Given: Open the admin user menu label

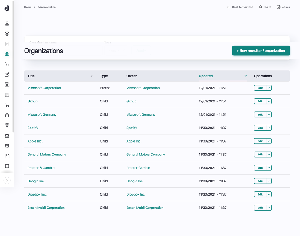Looking at the screenshot, I should click(286, 7).
